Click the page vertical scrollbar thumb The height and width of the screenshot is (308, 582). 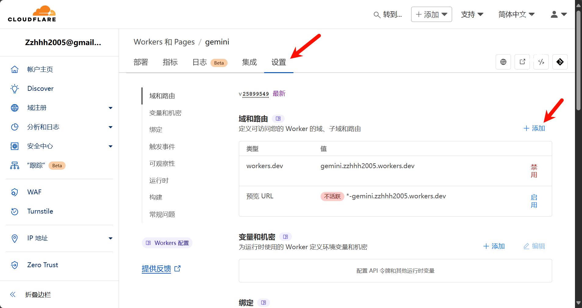(x=578, y=60)
